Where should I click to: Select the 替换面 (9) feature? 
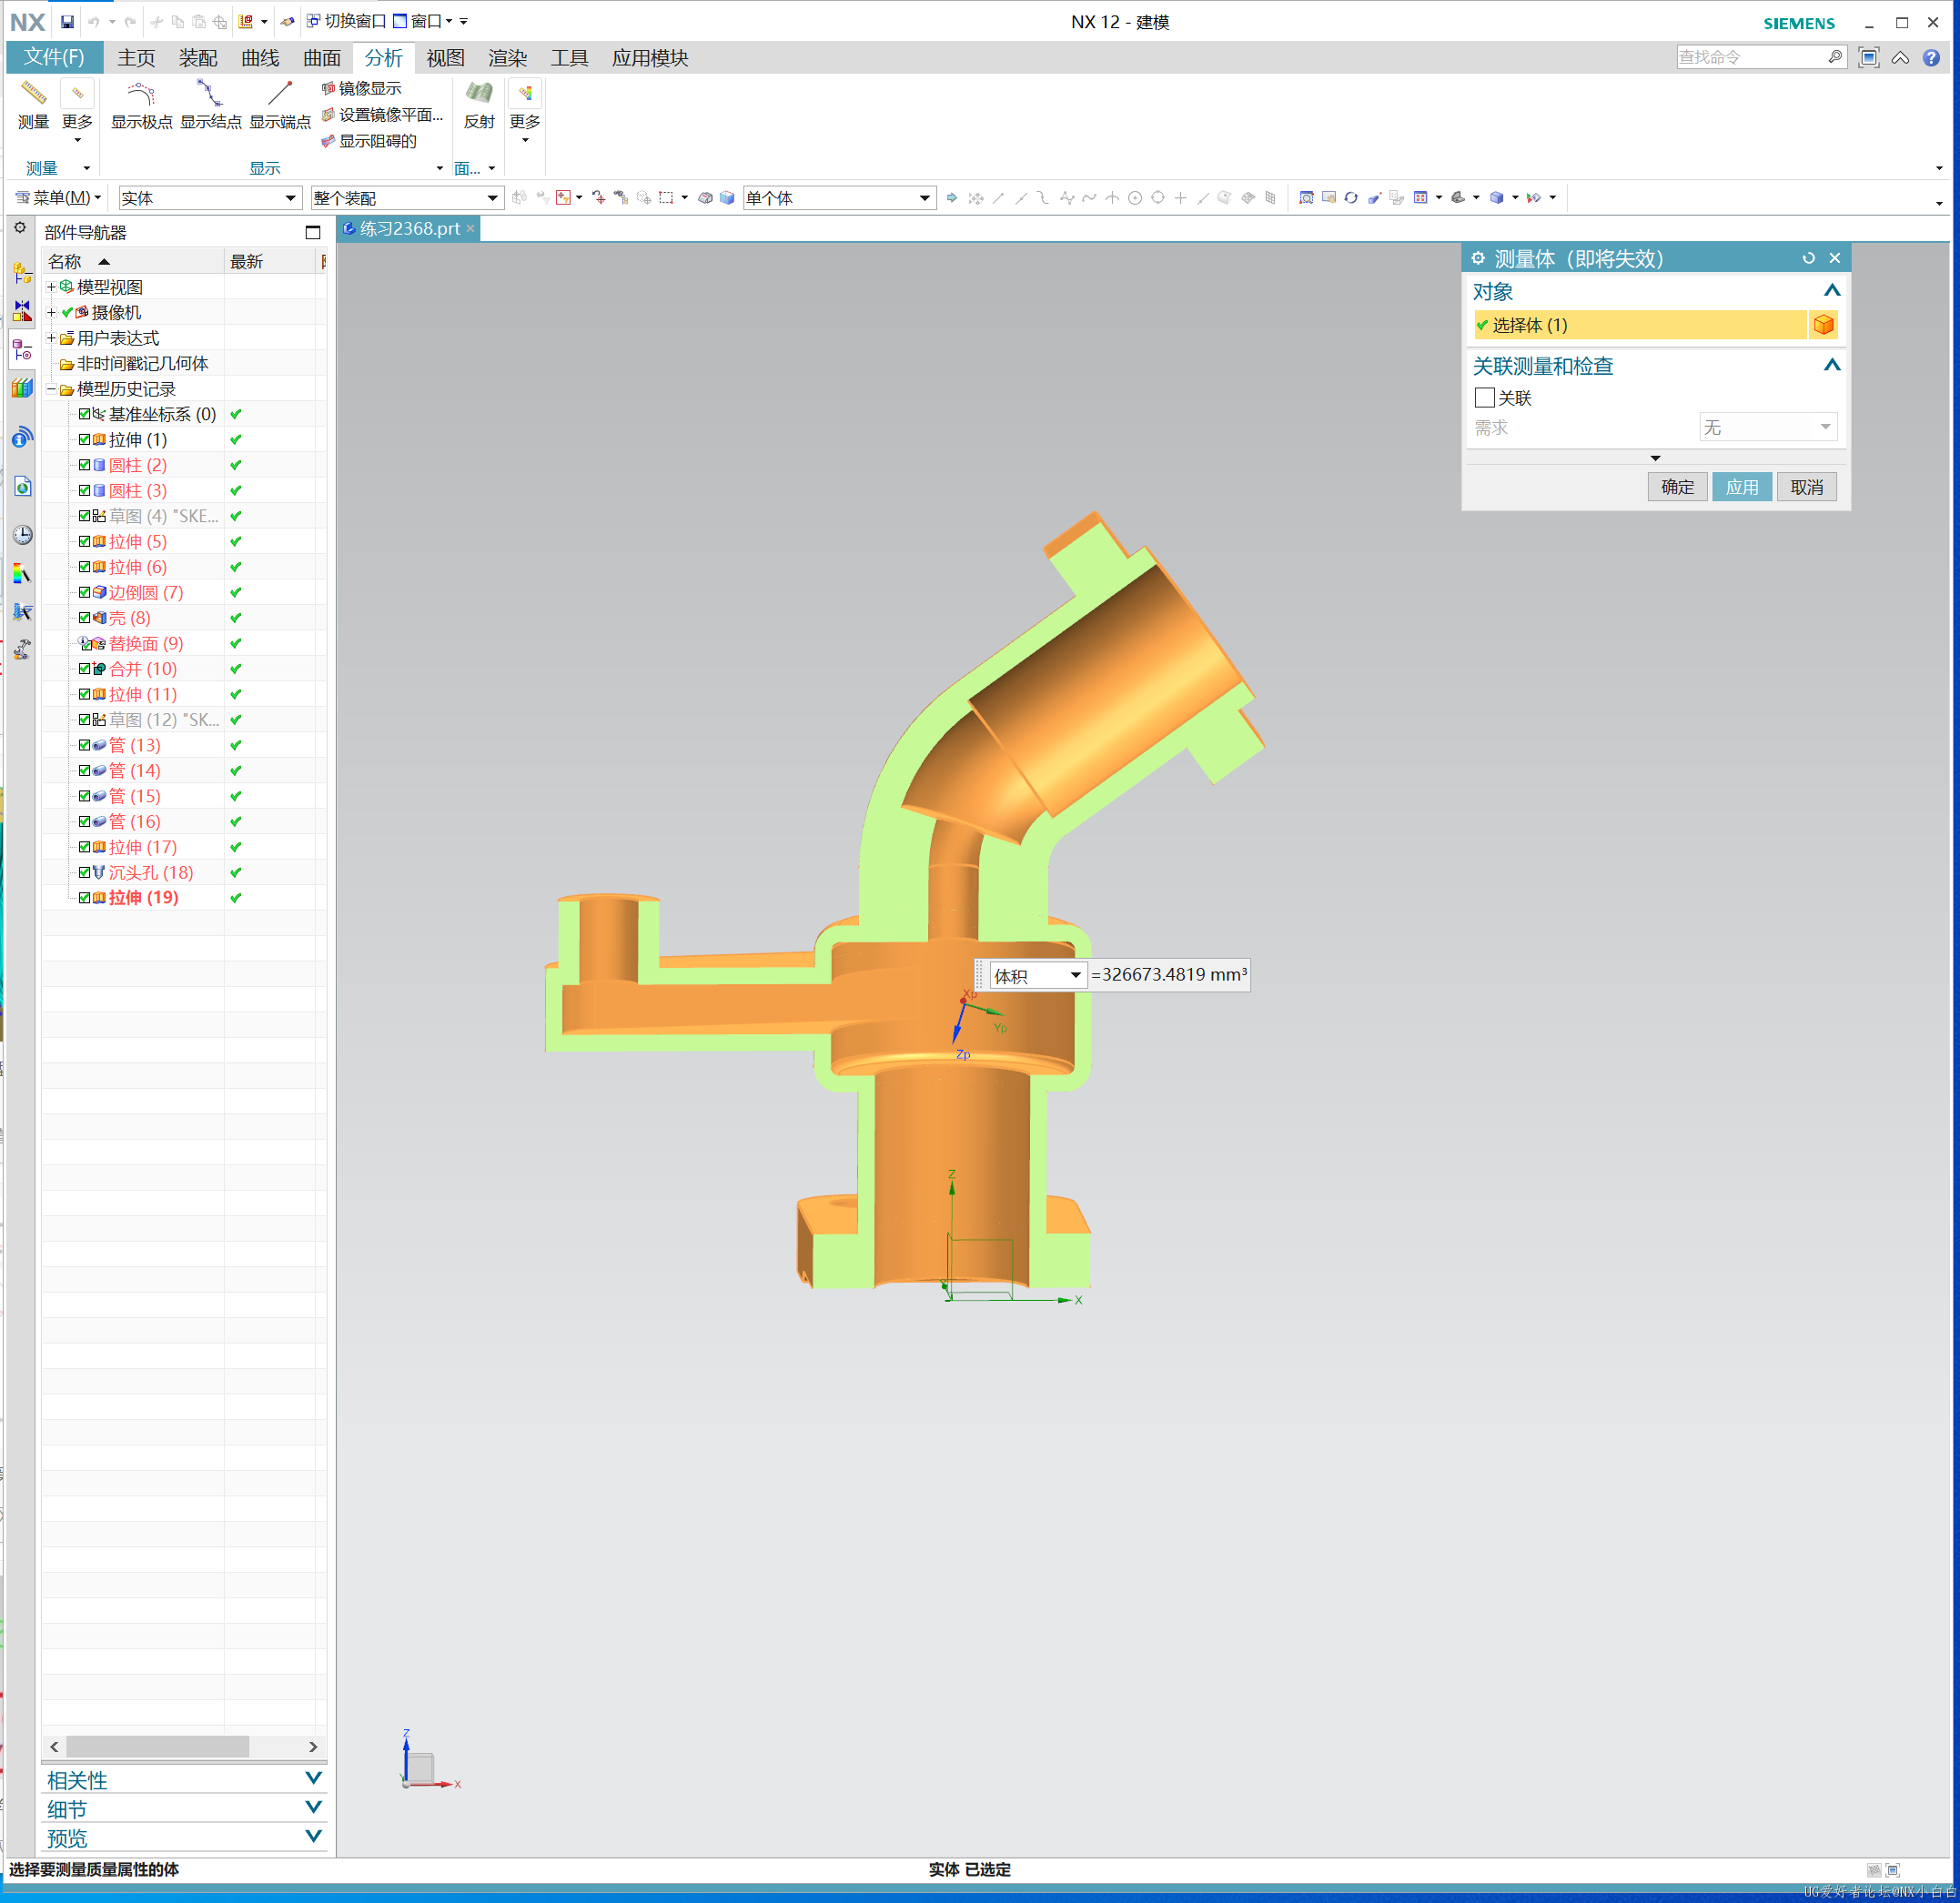click(146, 642)
